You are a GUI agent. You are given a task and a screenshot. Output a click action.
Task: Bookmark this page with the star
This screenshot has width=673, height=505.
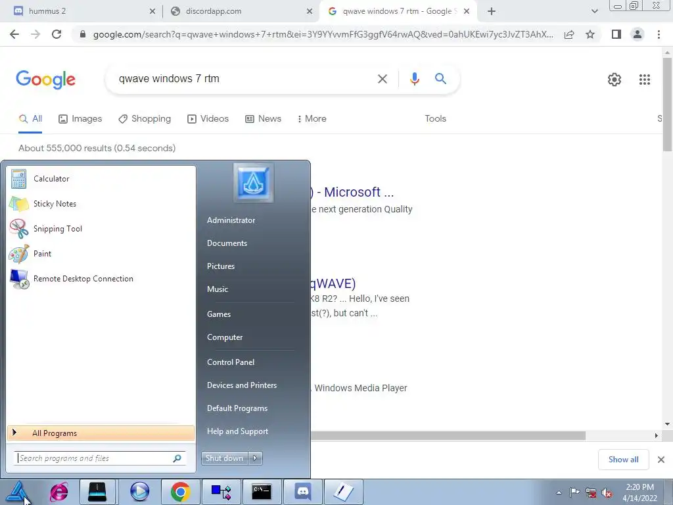click(590, 34)
